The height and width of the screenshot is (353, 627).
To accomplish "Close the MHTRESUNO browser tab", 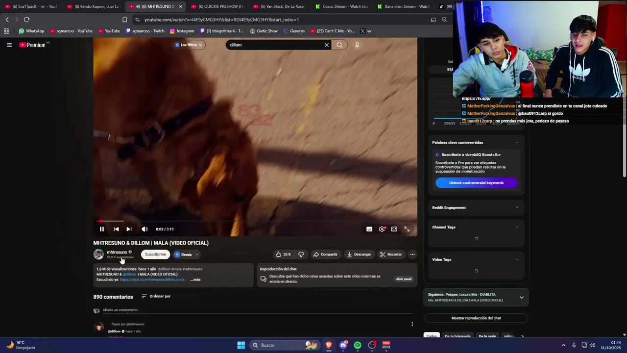I will (180, 6).
